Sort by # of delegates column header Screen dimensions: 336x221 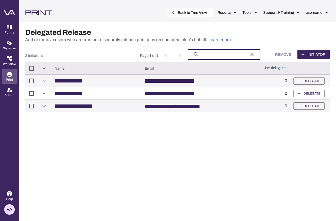[x=275, y=68]
